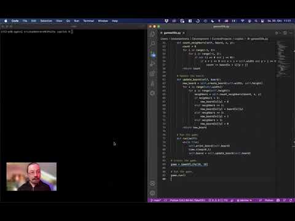Open the Apple menu
This screenshot has height=221, width=295.
click(x=6, y=21)
